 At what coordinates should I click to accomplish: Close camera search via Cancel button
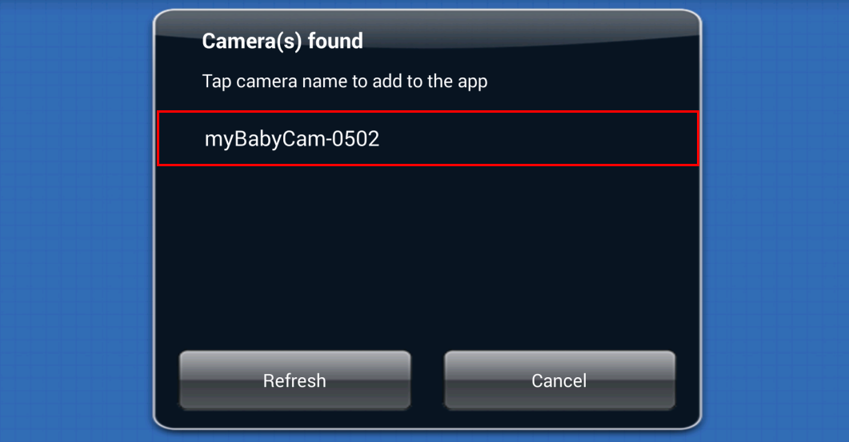pos(559,380)
